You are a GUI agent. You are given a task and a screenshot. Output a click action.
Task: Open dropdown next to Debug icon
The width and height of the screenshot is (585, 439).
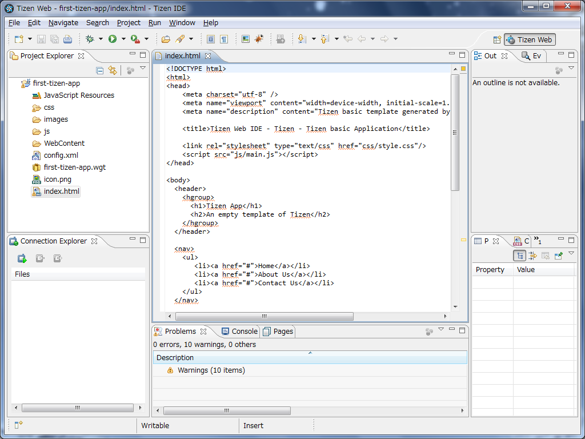[101, 39]
